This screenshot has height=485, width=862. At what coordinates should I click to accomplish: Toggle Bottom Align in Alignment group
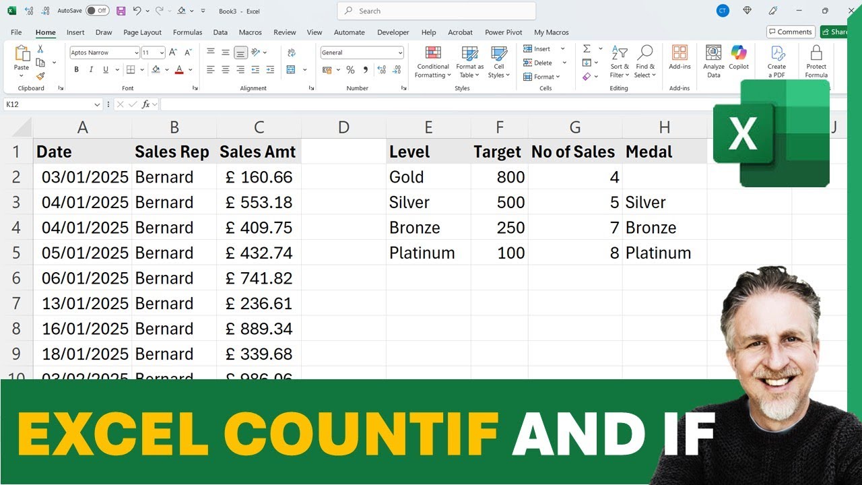240,53
